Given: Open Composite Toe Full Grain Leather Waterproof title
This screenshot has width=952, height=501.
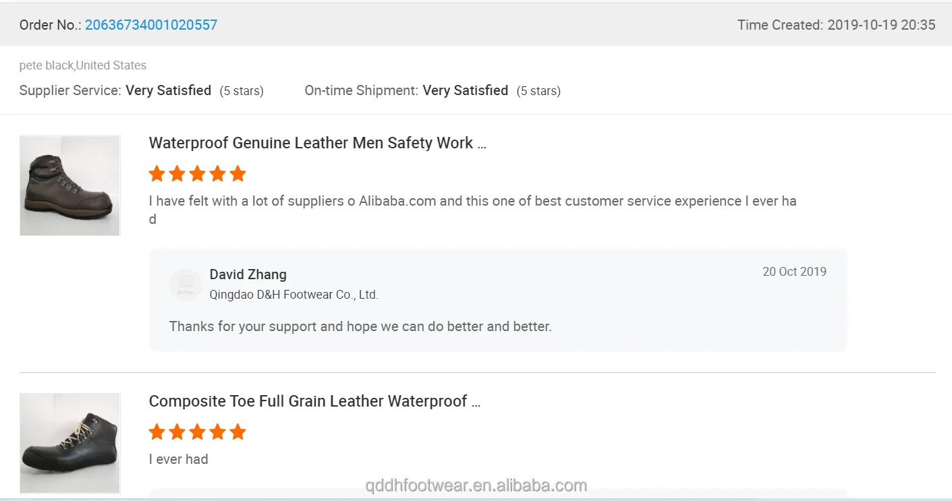Looking at the screenshot, I should (x=314, y=401).
